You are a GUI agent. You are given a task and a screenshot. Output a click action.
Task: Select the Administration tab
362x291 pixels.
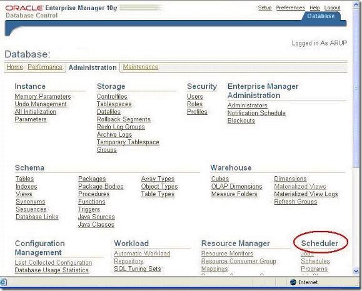coord(93,67)
